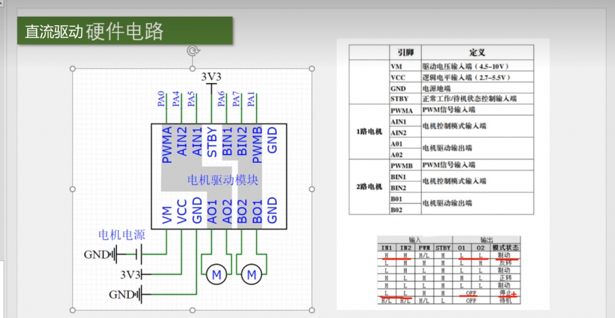Click the right motor M symbol

click(x=252, y=275)
